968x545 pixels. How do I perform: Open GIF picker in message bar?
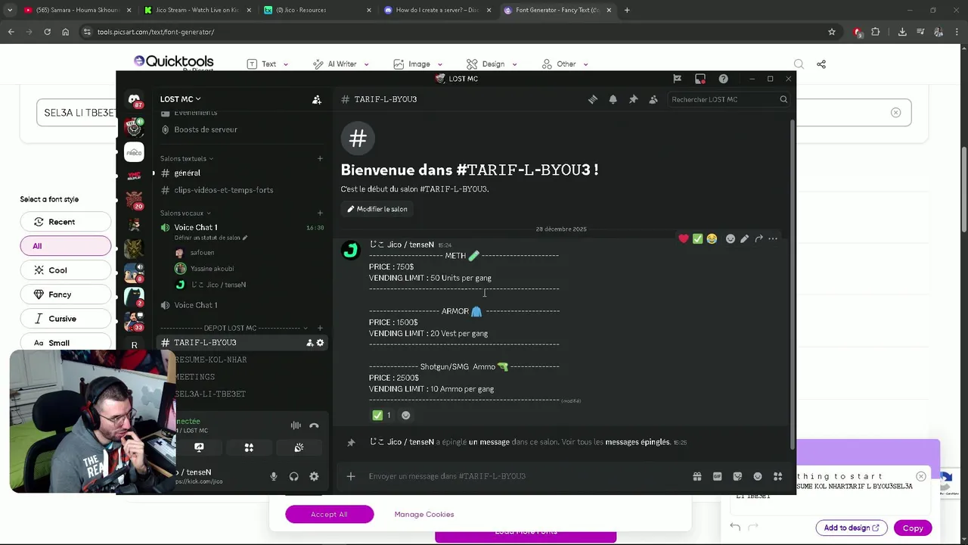(717, 476)
